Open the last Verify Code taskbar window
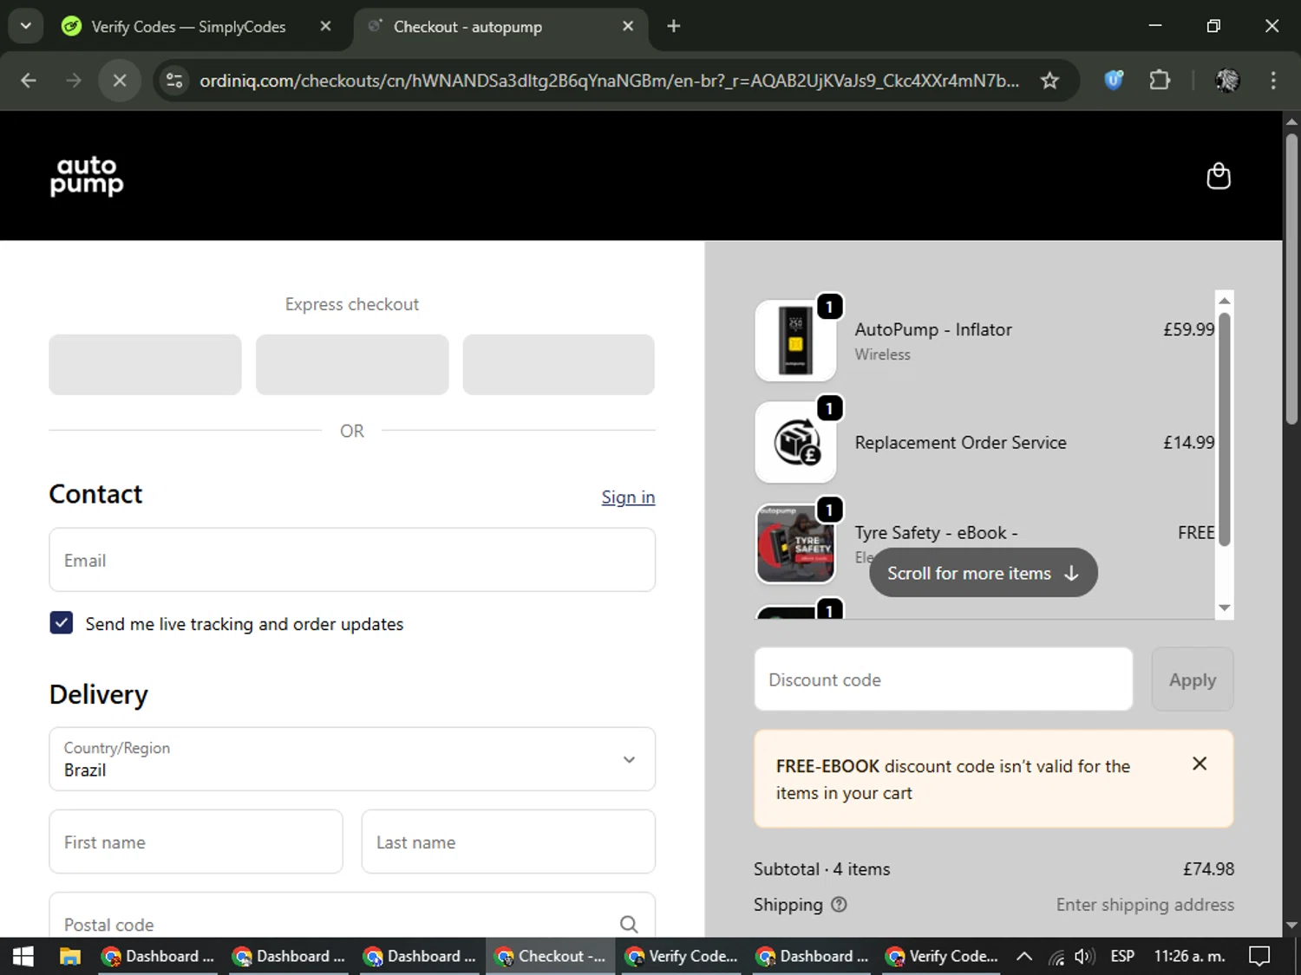Screen dimensions: 1301x975 (x=943, y=956)
